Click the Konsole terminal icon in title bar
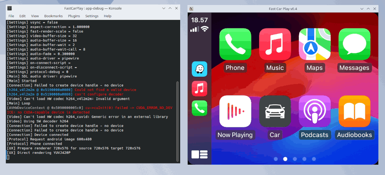 (9, 8)
